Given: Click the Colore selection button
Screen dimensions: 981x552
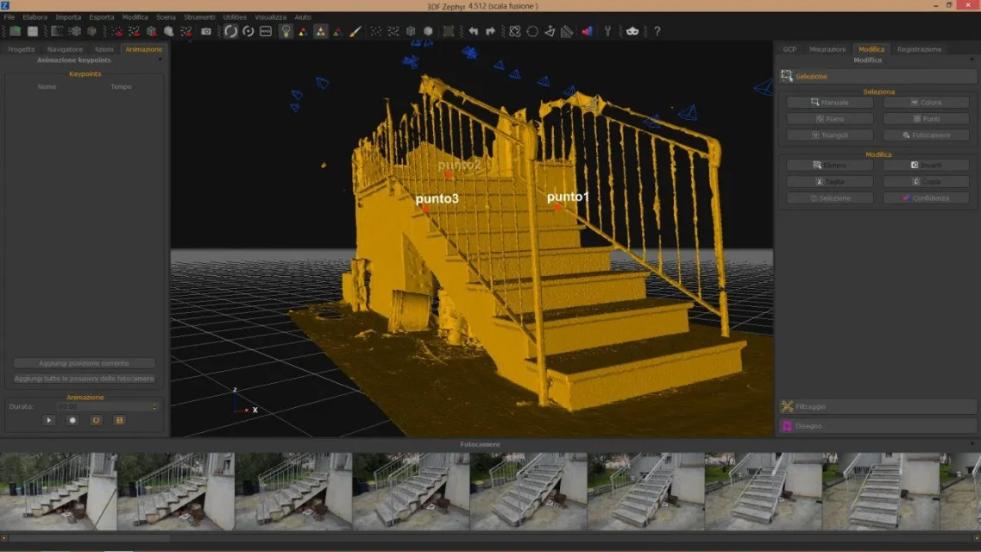Looking at the screenshot, I should pyautogui.click(x=926, y=102).
